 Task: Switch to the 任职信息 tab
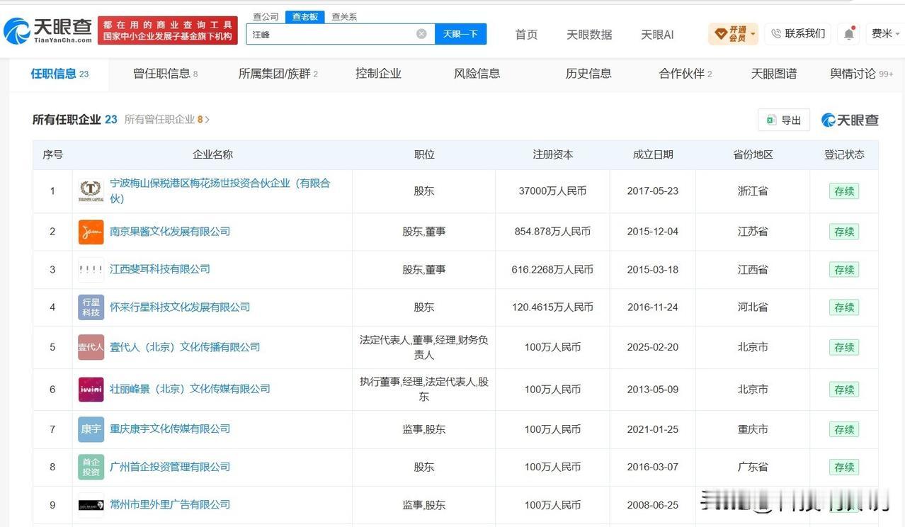click(x=59, y=74)
